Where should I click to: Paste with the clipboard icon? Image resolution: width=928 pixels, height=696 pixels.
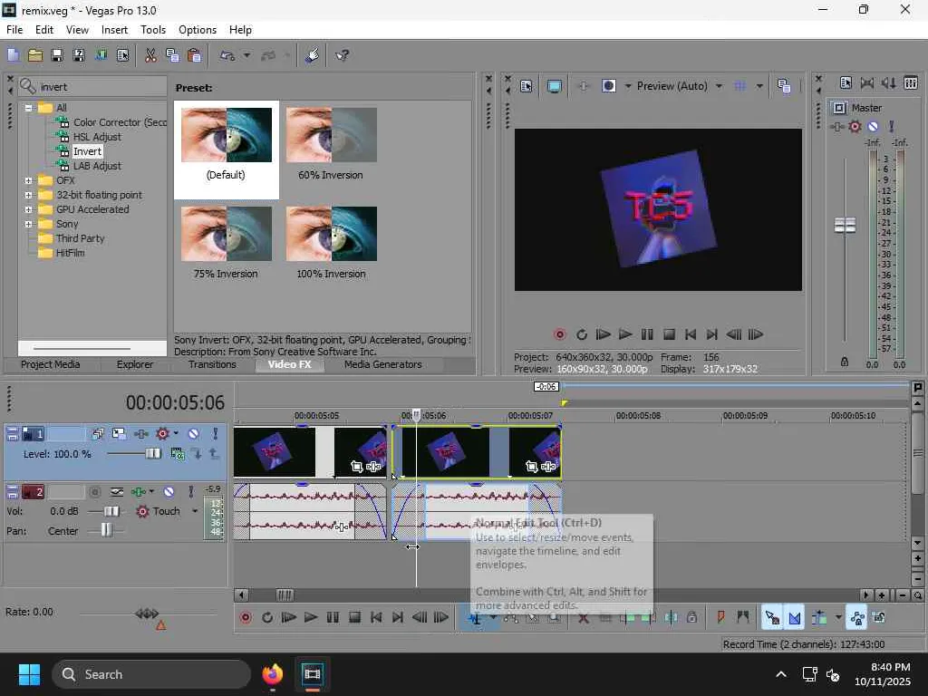pos(194,55)
